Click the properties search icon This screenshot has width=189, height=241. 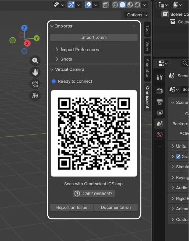[x=185, y=63]
